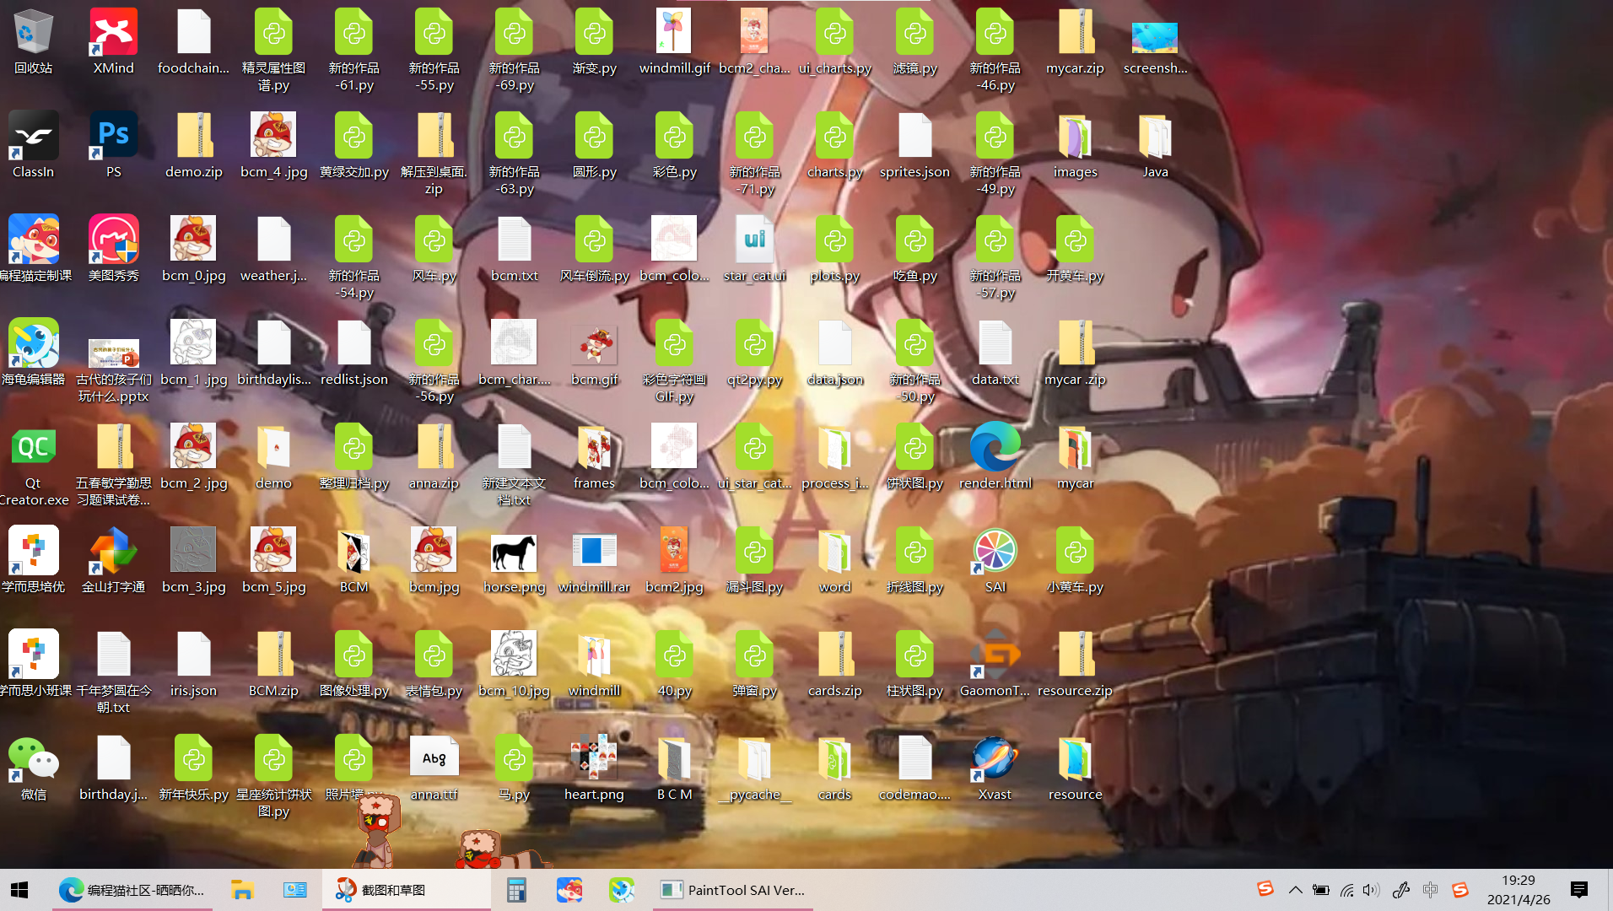The width and height of the screenshot is (1613, 911).
Task: Select the data.txt file
Action: pyautogui.click(x=995, y=352)
